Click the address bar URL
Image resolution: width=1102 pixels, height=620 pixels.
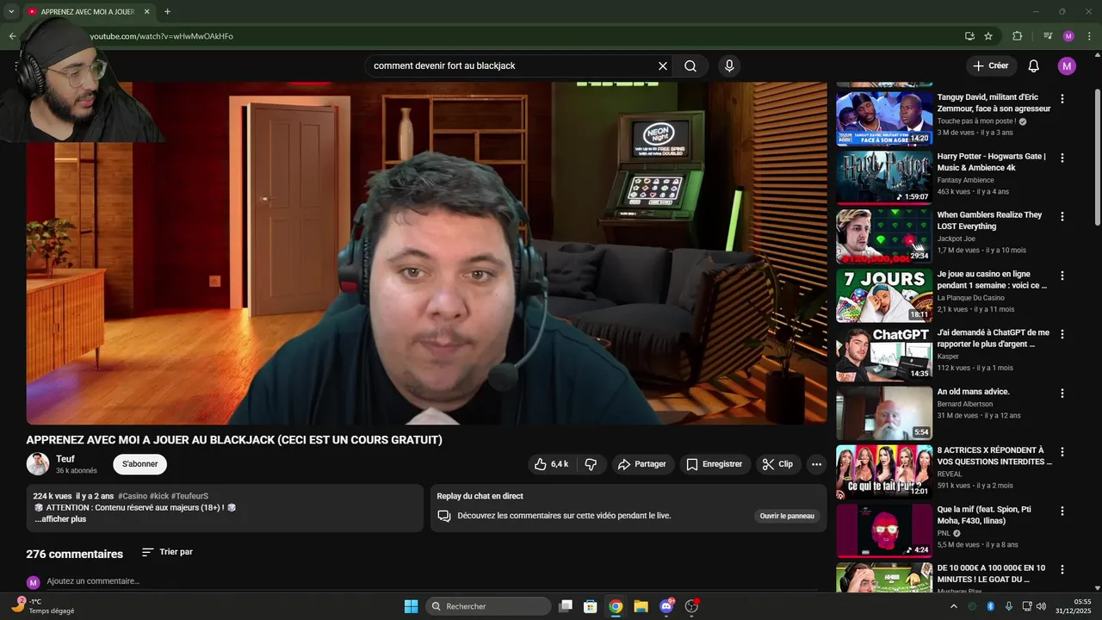pos(162,36)
